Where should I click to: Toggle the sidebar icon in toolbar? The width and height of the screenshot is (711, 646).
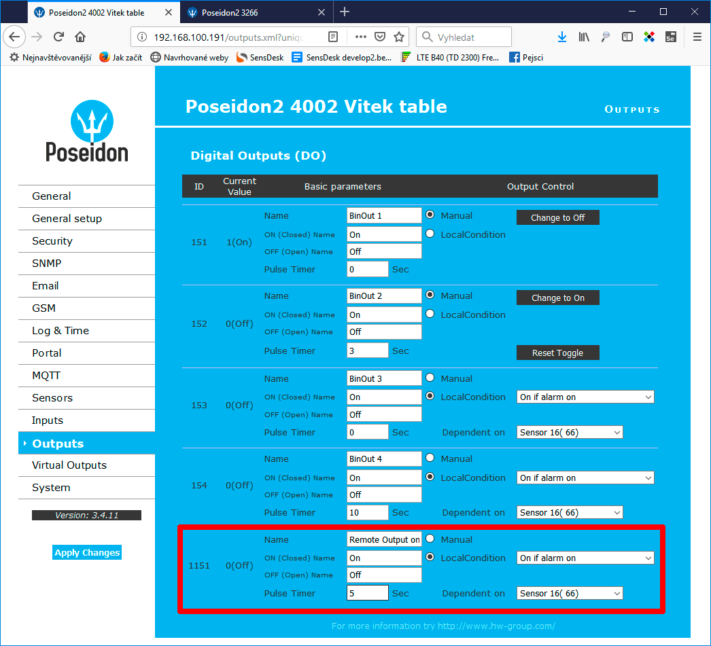pyautogui.click(x=627, y=37)
